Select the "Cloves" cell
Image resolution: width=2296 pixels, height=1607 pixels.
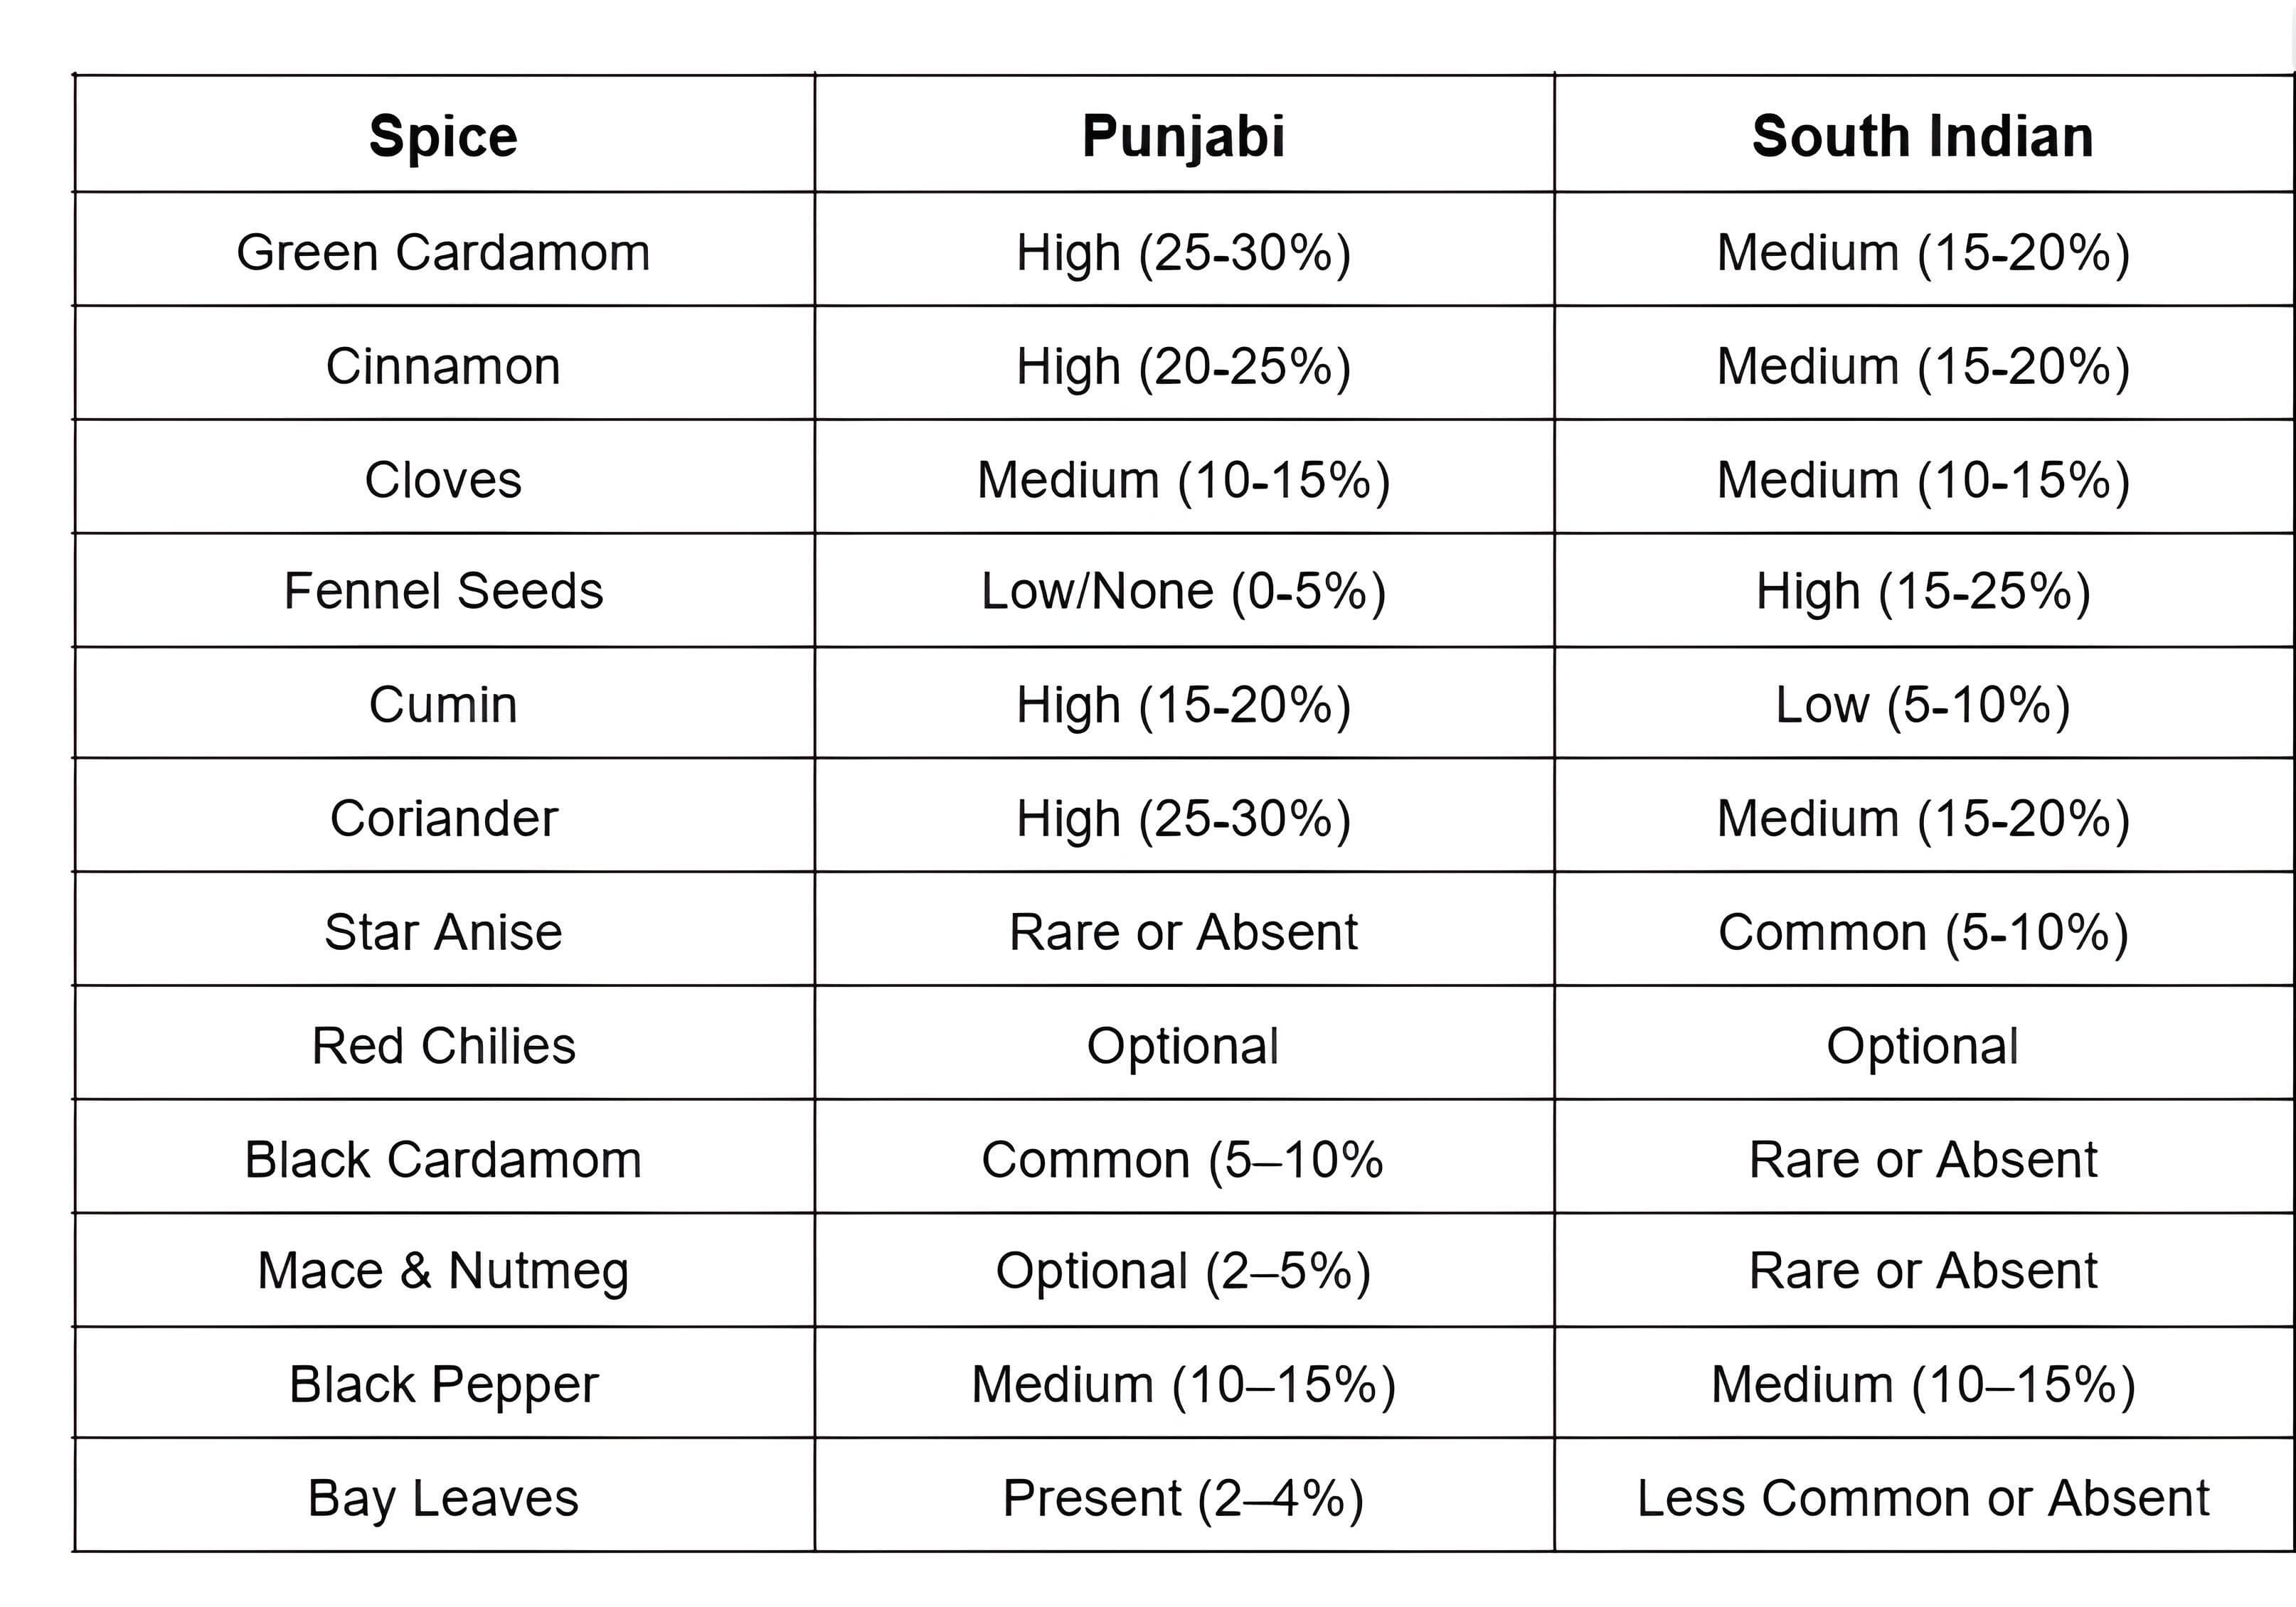[x=443, y=480]
